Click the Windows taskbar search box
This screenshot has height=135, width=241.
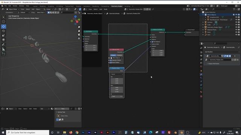click(x=27, y=132)
